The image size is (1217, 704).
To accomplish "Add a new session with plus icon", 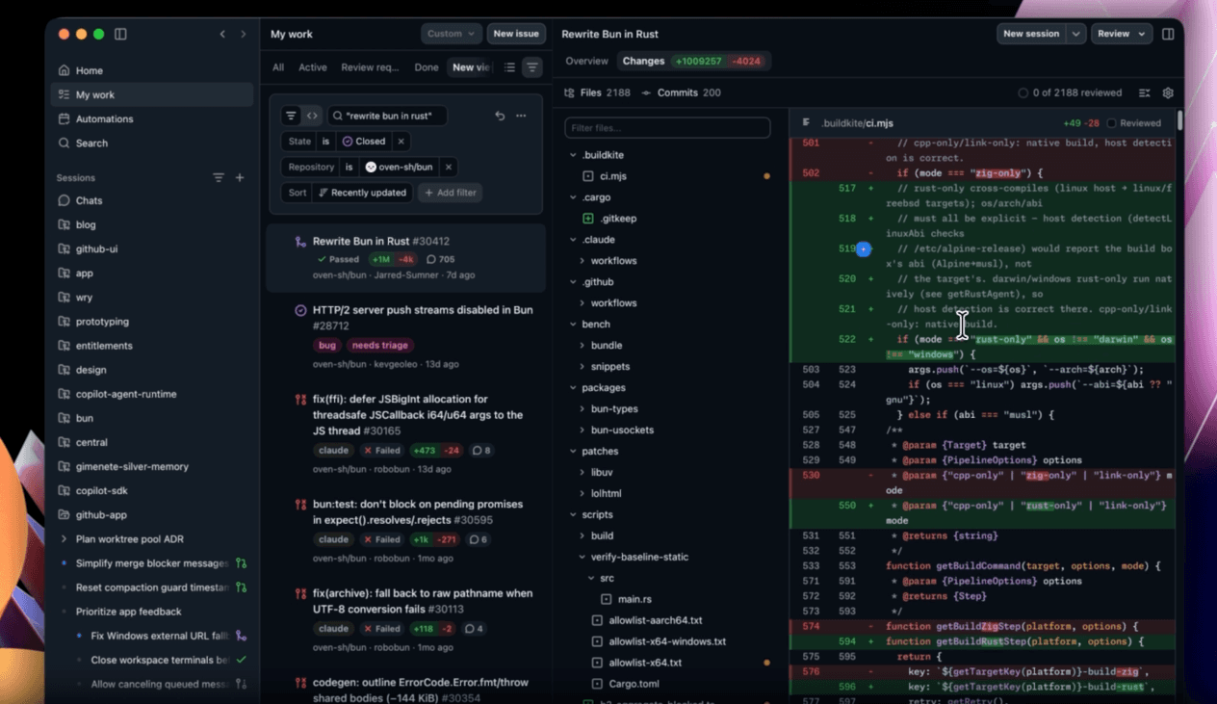I will 240,177.
